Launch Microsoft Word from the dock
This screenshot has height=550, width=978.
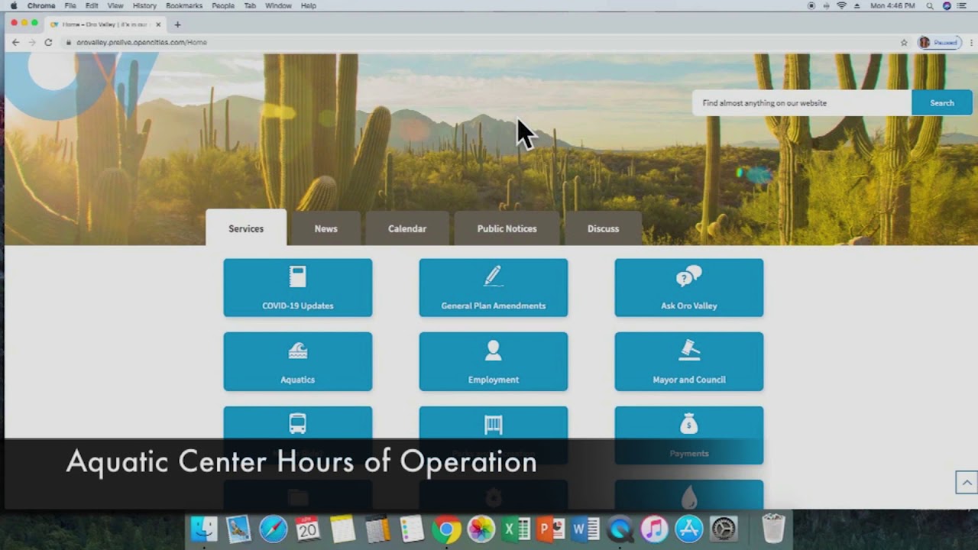(x=585, y=529)
